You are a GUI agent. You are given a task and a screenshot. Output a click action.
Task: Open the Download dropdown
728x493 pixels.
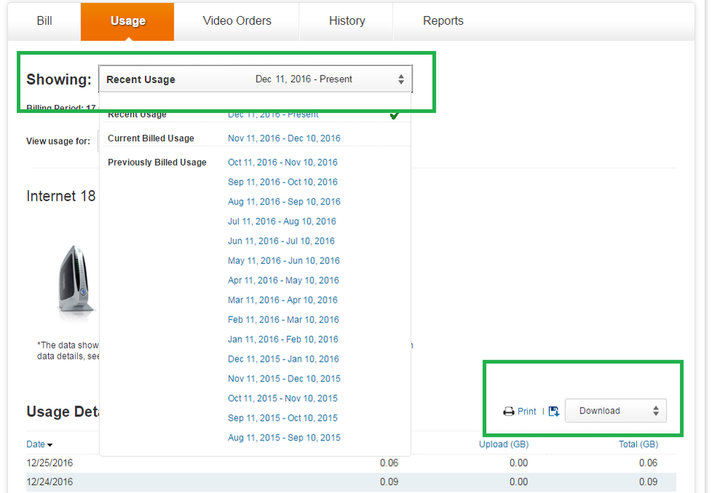616,411
